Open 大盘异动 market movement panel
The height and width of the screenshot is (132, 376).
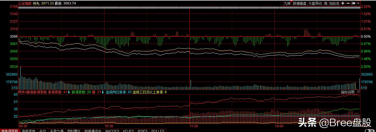(315, 3)
